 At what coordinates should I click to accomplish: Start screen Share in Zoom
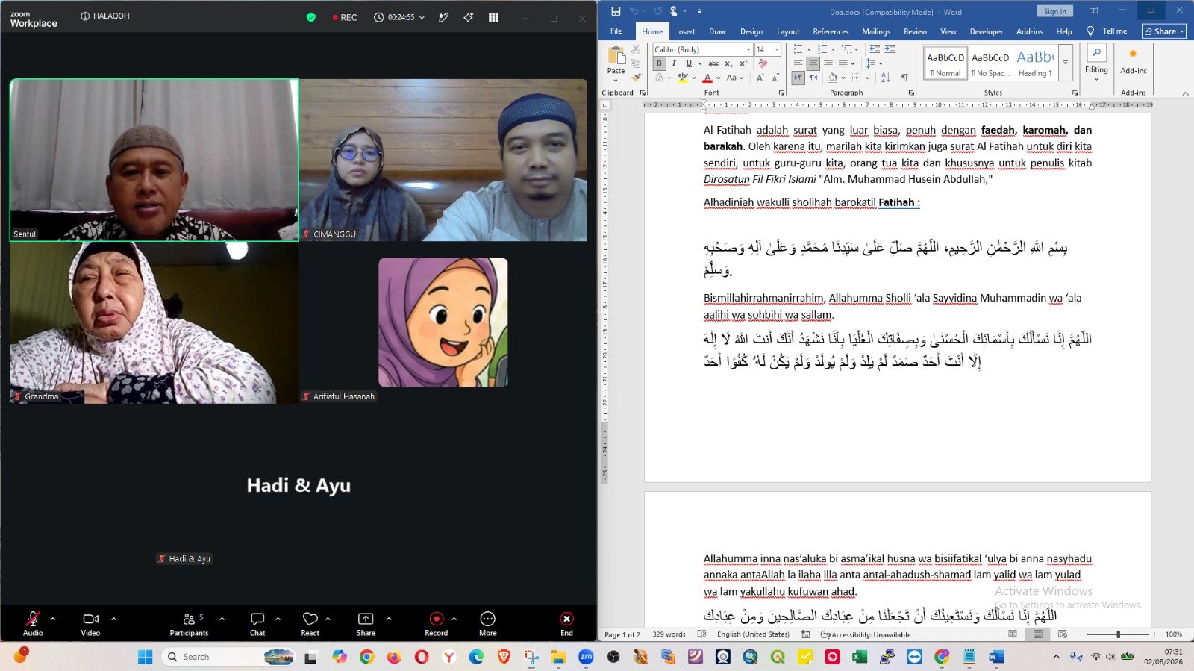(x=366, y=623)
